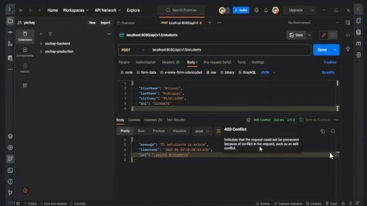Viewport: 367px width, 206px height.
Task: Open the No Environment dropdown
Action: coord(313,23)
